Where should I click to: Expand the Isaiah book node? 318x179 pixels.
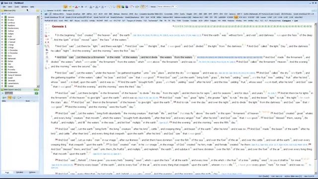(2, 78)
